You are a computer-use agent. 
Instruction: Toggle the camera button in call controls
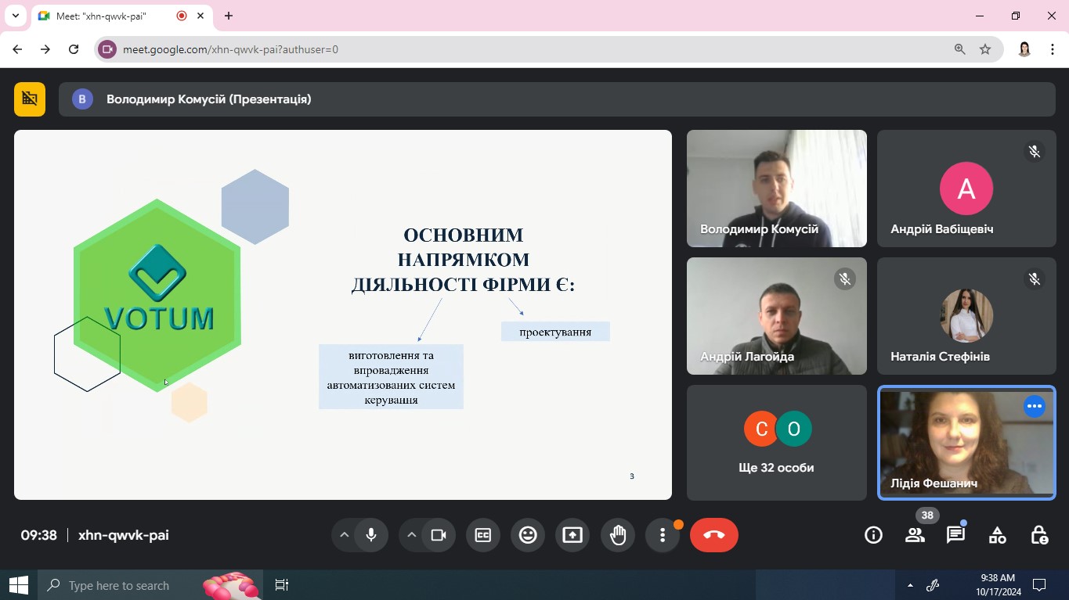pos(439,535)
